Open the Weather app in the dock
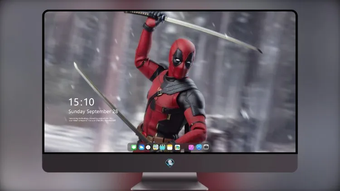 (141, 147)
